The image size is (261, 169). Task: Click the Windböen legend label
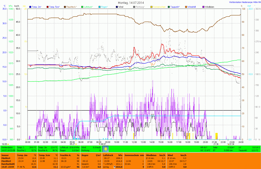click(210, 7)
